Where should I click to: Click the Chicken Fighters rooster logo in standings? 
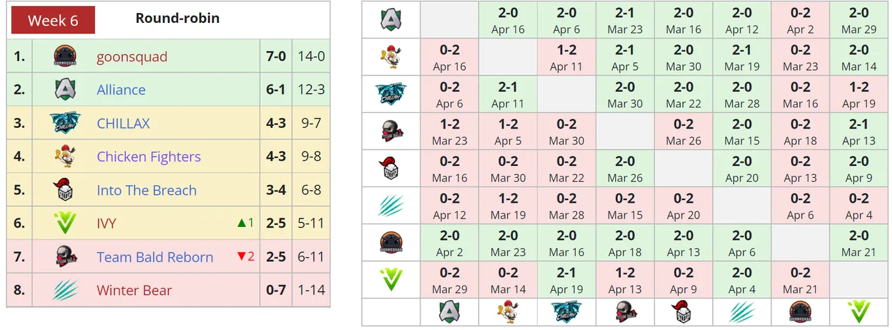point(66,156)
